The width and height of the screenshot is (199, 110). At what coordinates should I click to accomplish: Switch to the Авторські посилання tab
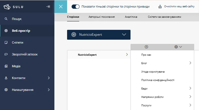(x=101, y=17)
